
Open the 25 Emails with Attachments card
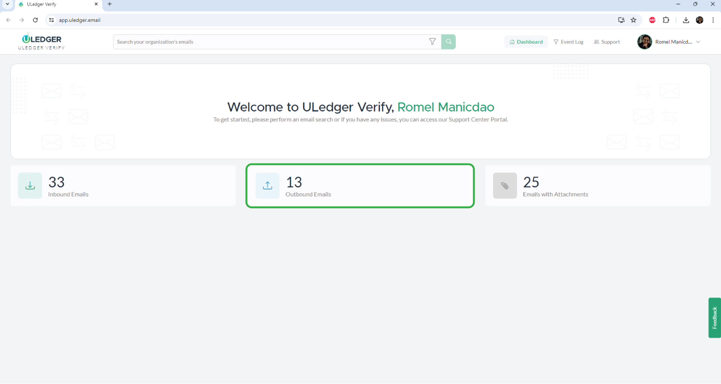[x=598, y=186]
